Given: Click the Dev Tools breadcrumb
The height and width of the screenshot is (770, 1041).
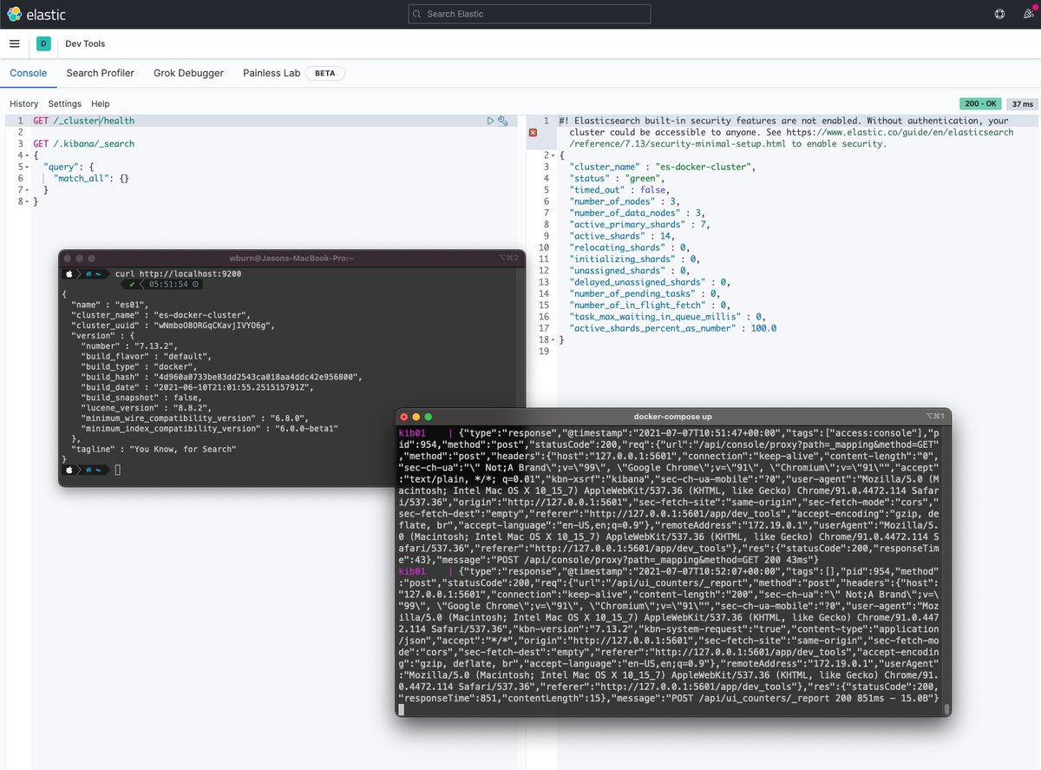Looking at the screenshot, I should click(x=85, y=43).
